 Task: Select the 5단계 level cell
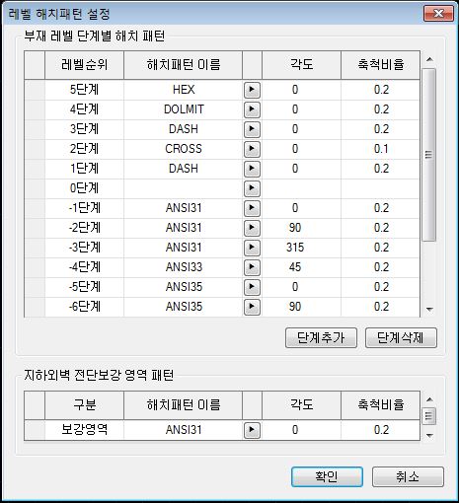click(84, 90)
